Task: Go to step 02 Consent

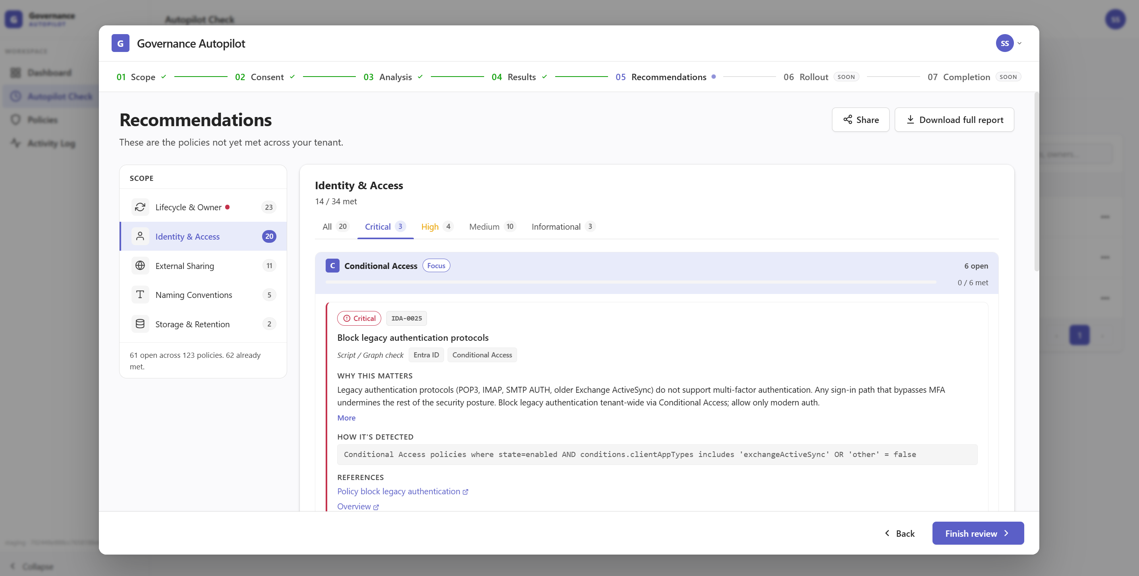Action: [x=264, y=77]
